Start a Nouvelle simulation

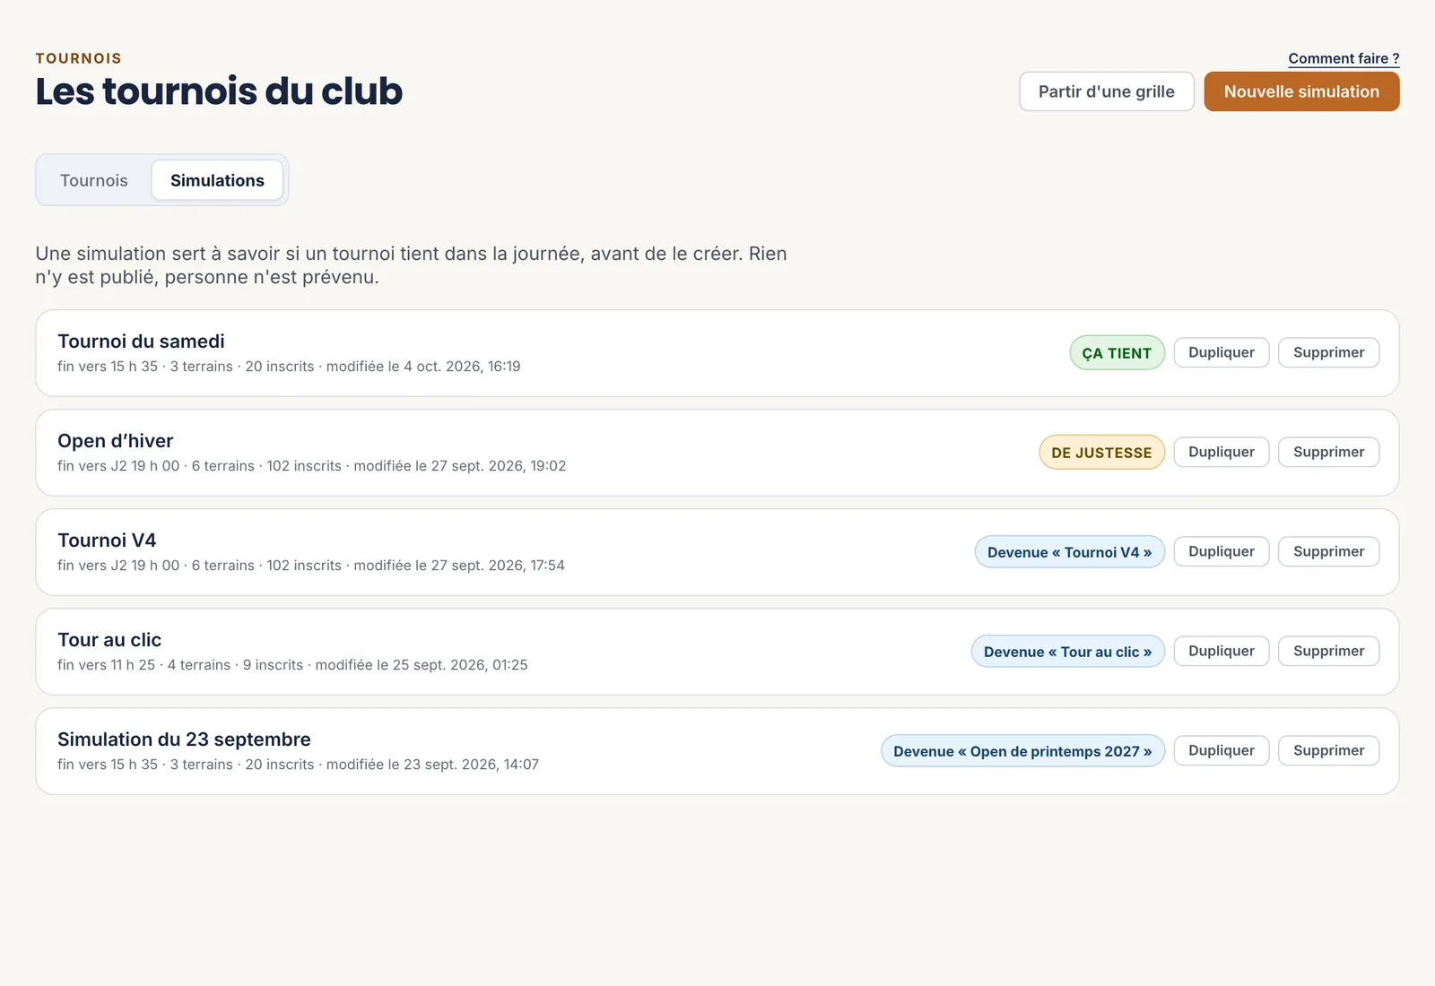tap(1301, 91)
